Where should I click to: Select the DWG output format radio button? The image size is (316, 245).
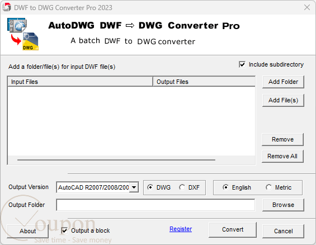[x=150, y=187]
